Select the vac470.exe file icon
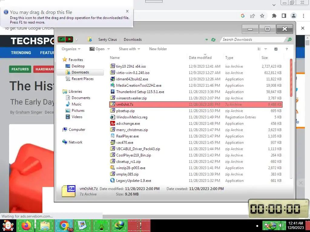Image resolution: width=310 pixels, height=232 pixels. (113, 142)
